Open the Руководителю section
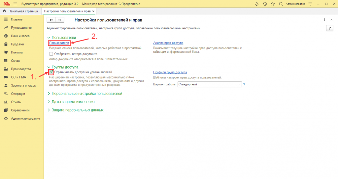 pos(21,28)
